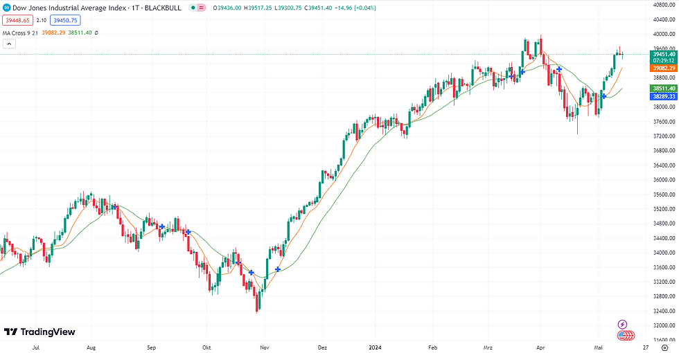Open the purple lightning events icon
The image size is (679, 353).
(622, 325)
